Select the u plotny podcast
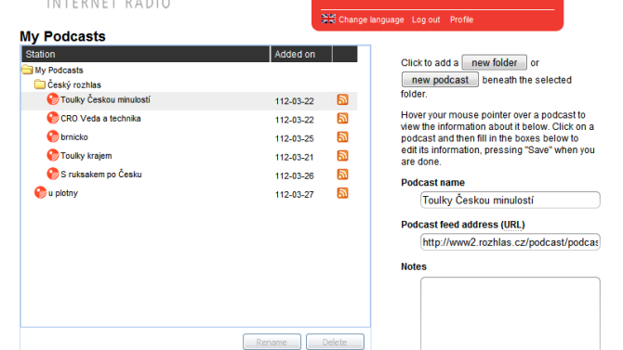This screenshot has height=350, width=623. (63, 193)
